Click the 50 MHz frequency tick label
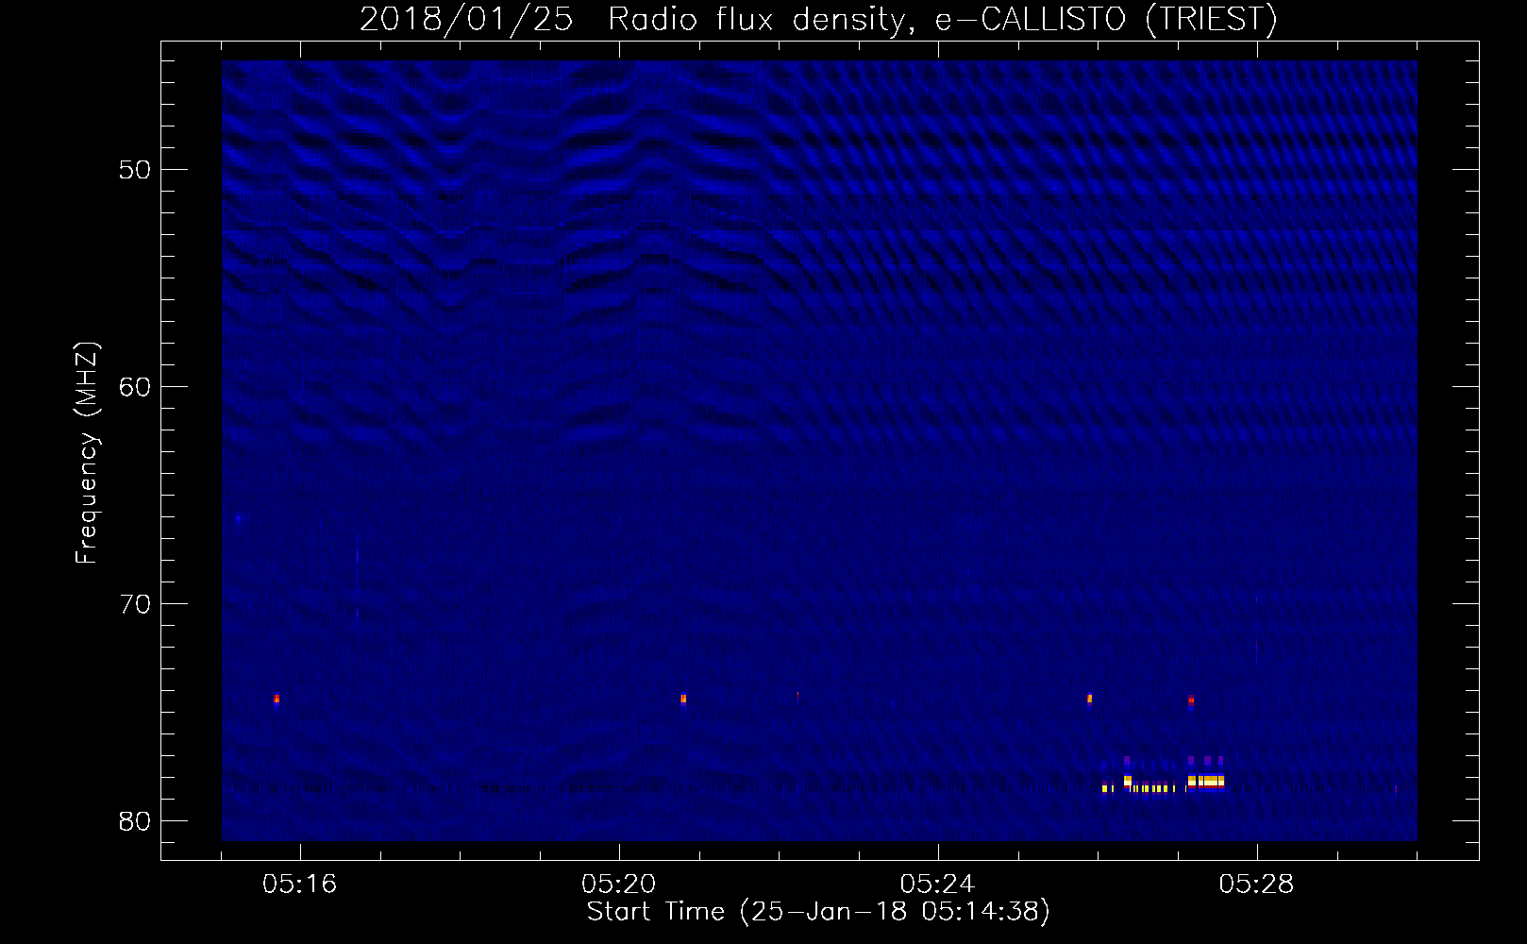 [x=136, y=170]
